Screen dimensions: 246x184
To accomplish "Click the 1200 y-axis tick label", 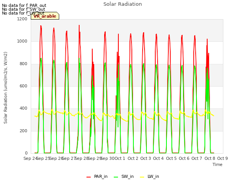I will coord(22,19).
